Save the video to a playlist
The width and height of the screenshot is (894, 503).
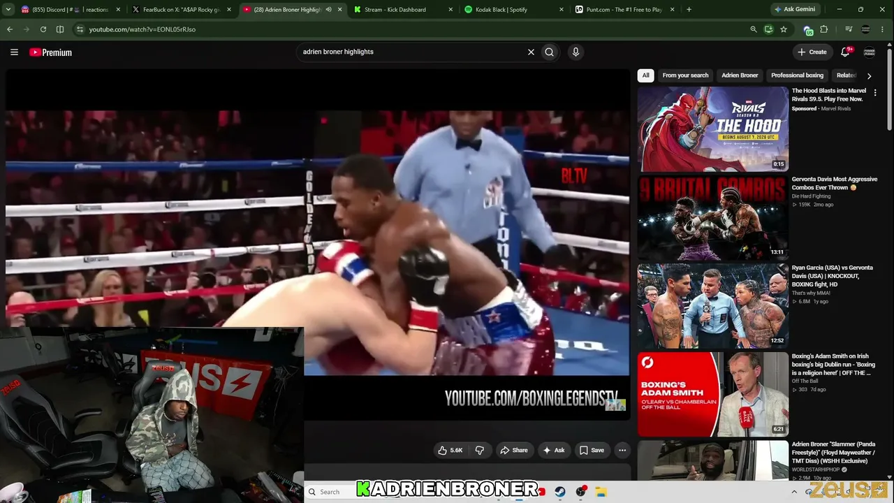click(x=592, y=451)
